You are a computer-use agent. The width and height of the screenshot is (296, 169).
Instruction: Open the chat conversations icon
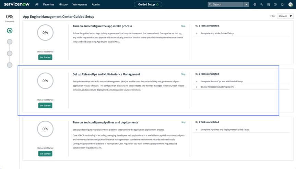(x=262, y=4)
